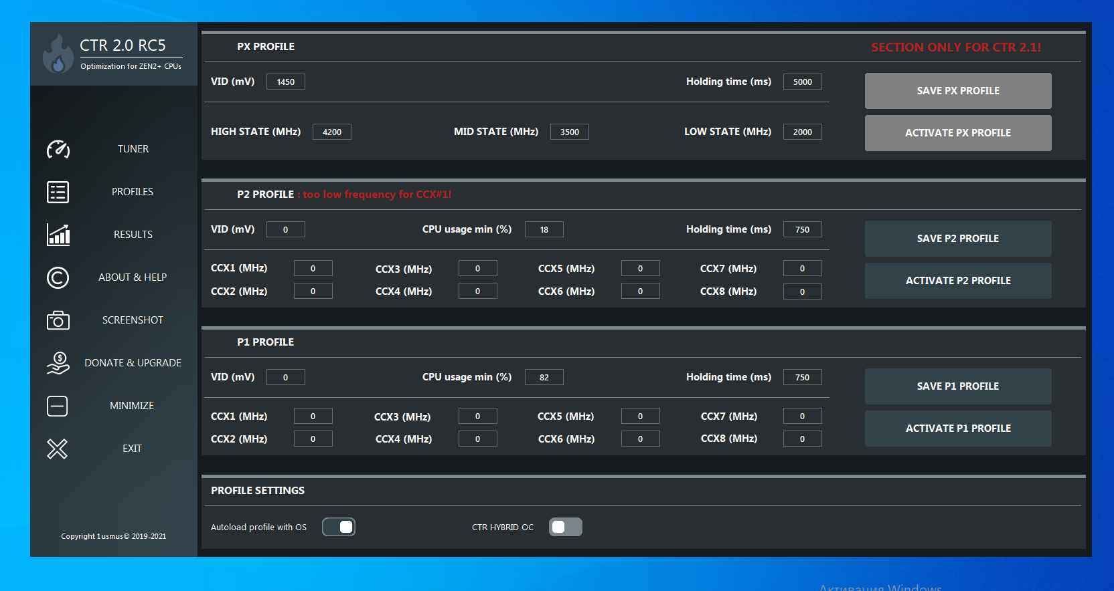Viewport: 1114px width, 591px height.
Task: Click the About & Help copyright icon
Action: coord(58,277)
